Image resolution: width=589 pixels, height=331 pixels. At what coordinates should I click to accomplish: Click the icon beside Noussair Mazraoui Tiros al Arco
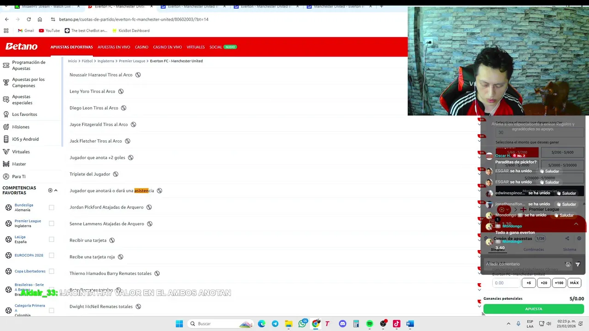[138, 74]
